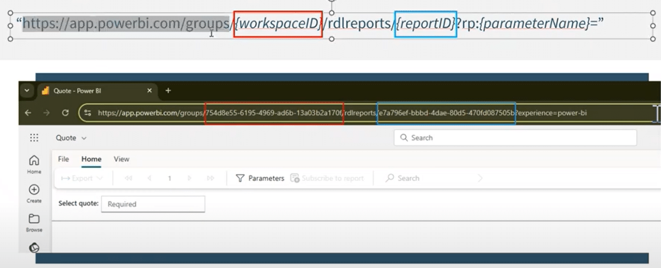Screen dimensions: 661x268
Task: Click the Select quote Required field
Action: (152, 204)
